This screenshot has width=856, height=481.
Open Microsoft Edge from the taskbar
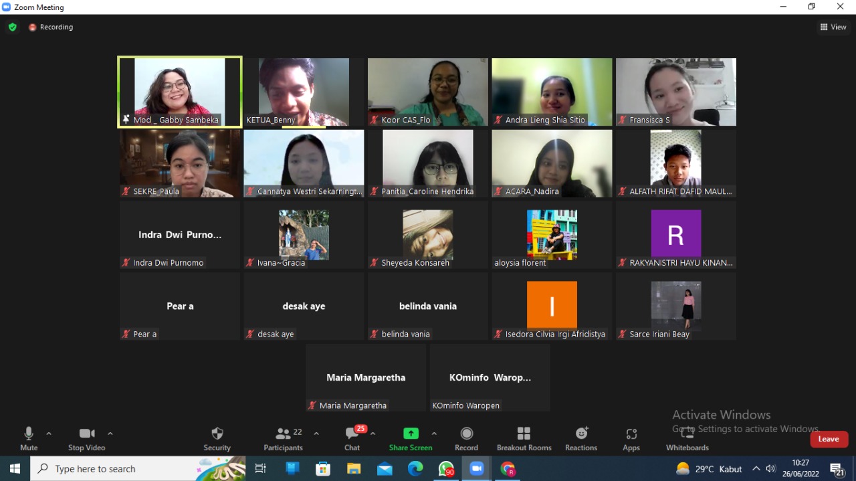point(415,469)
